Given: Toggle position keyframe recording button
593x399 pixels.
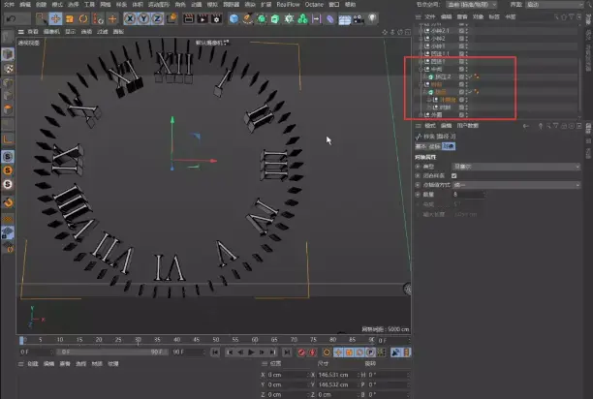Looking at the screenshot, I should 338,353.
